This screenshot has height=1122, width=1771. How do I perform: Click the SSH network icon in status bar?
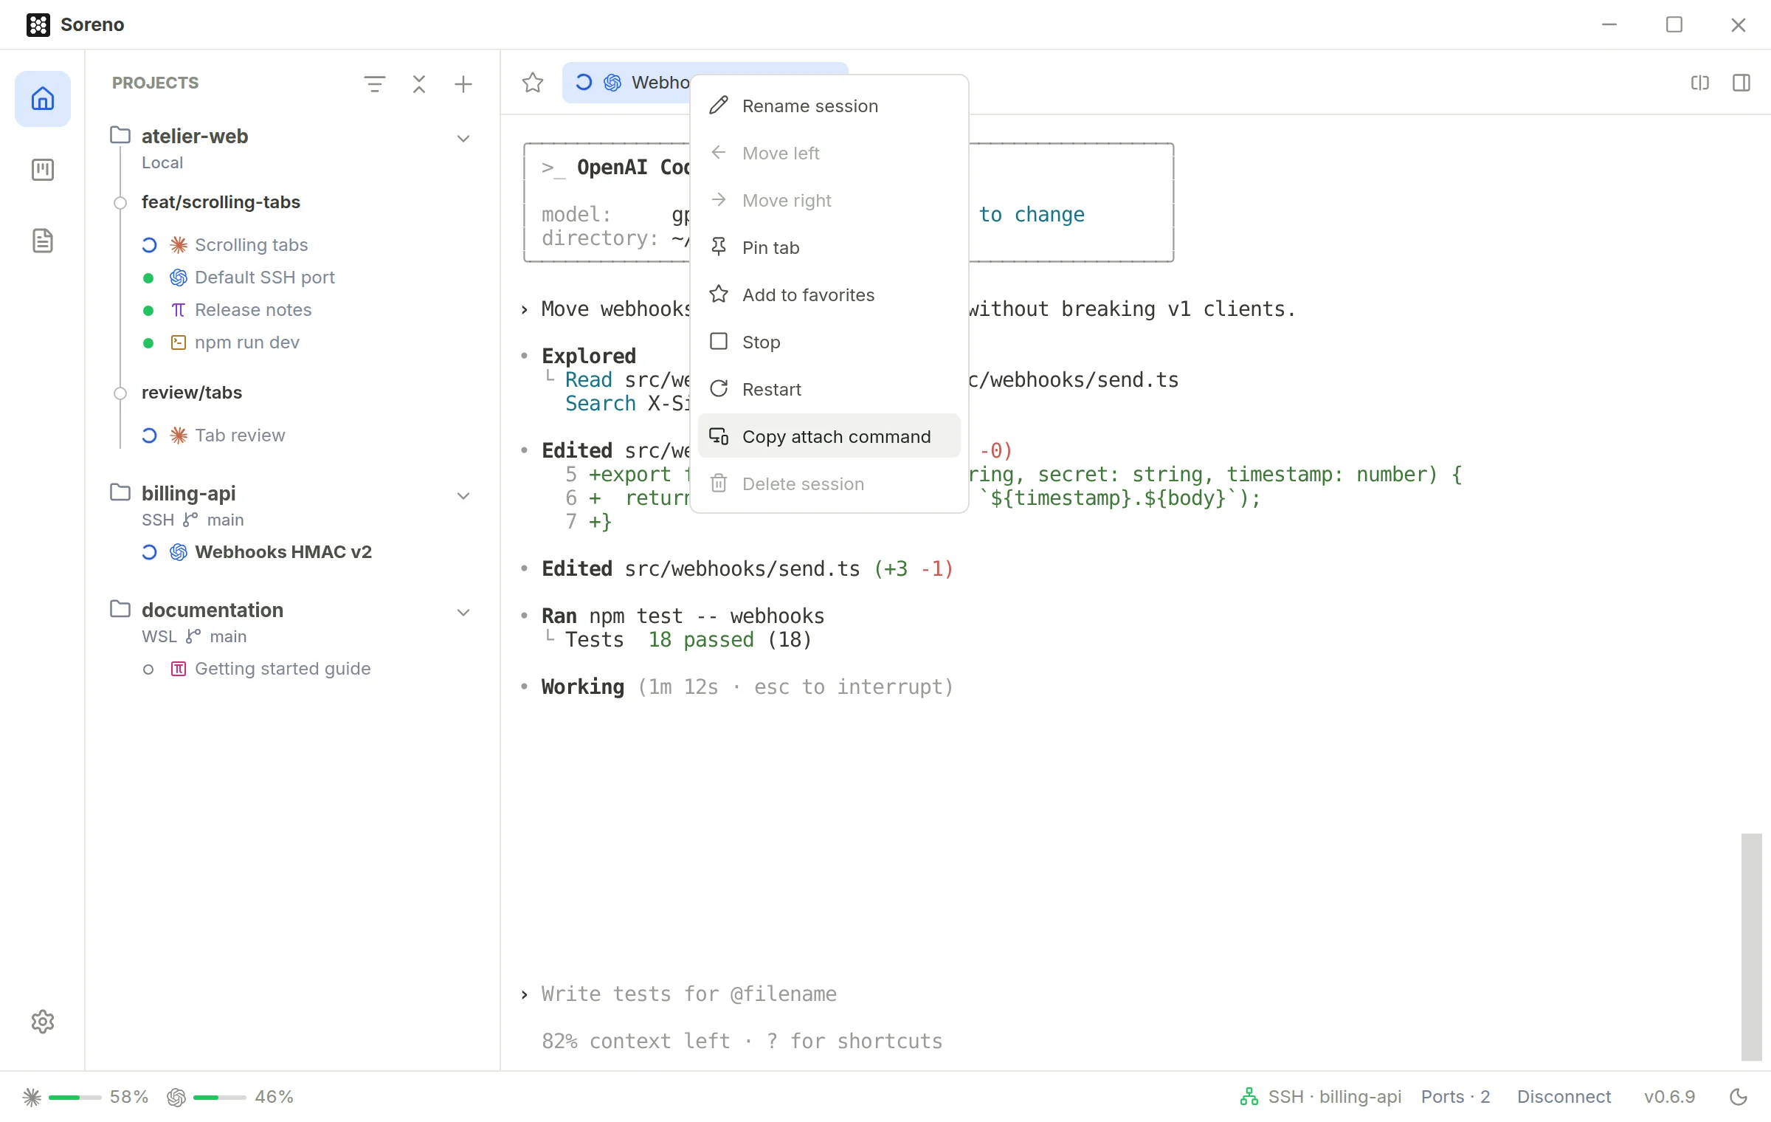tap(1249, 1097)
